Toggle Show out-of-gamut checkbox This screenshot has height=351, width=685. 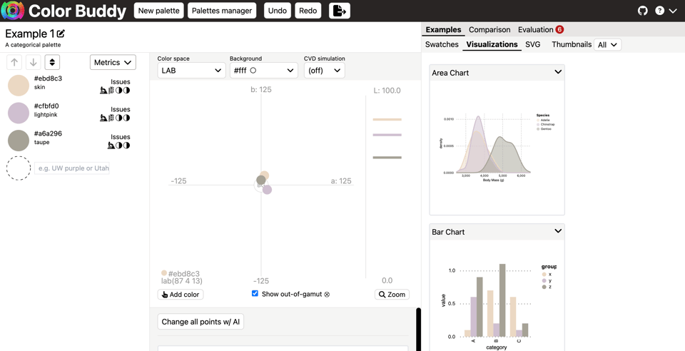point(255,293)
